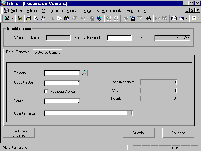The width and height of the screenshot is (201, 151).
Task: Click the Undo arrow icon
Action: pyautogui.click(x=83, y=18)
